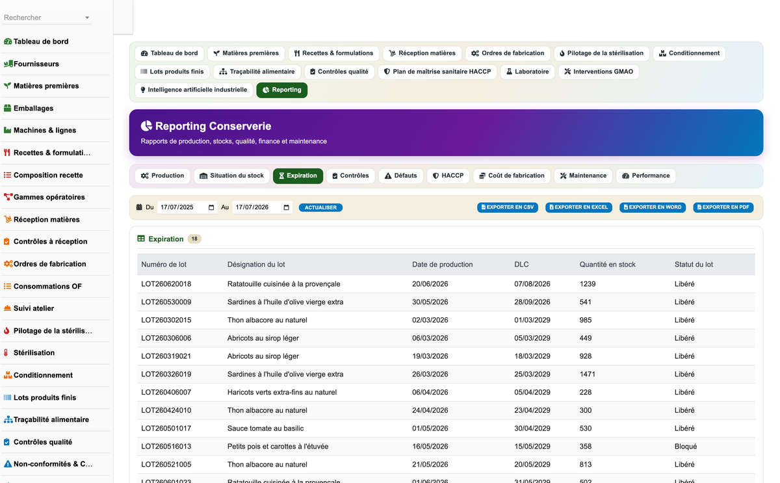
Task: Click lot number LOT260530009
Action: (166, 302)
